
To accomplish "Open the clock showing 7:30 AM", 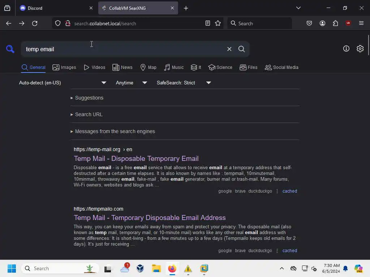I will (331, 268).
